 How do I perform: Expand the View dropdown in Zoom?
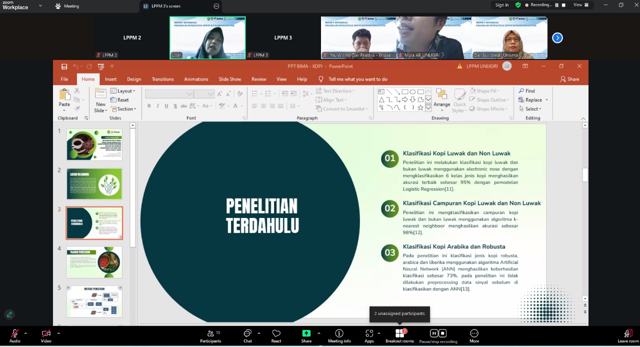[580, 5]
